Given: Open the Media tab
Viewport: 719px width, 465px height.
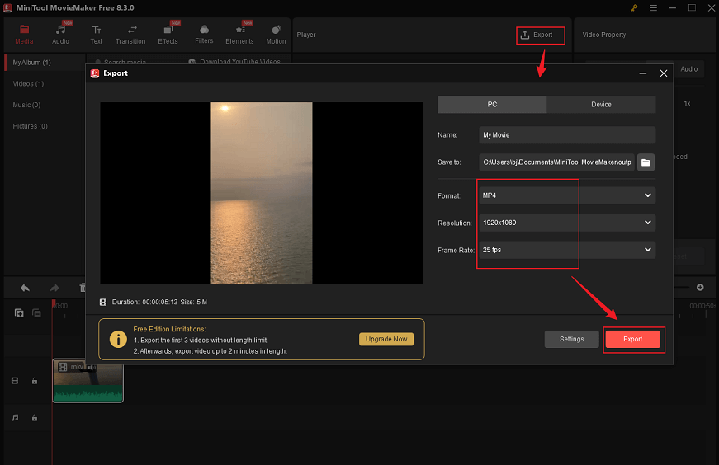Looking at the screenshot, I should coord(24,35).
